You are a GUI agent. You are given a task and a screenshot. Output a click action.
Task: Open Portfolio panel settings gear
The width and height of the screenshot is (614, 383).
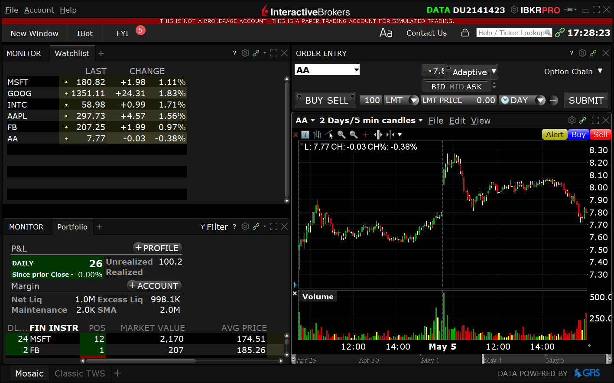tap(245, 226)
